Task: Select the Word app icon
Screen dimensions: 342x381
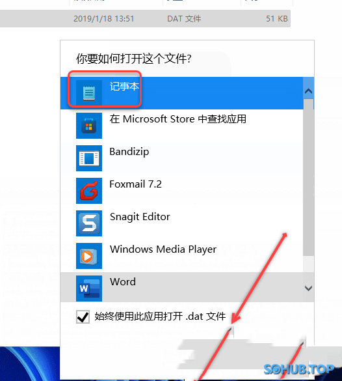Action: (89, 289)
